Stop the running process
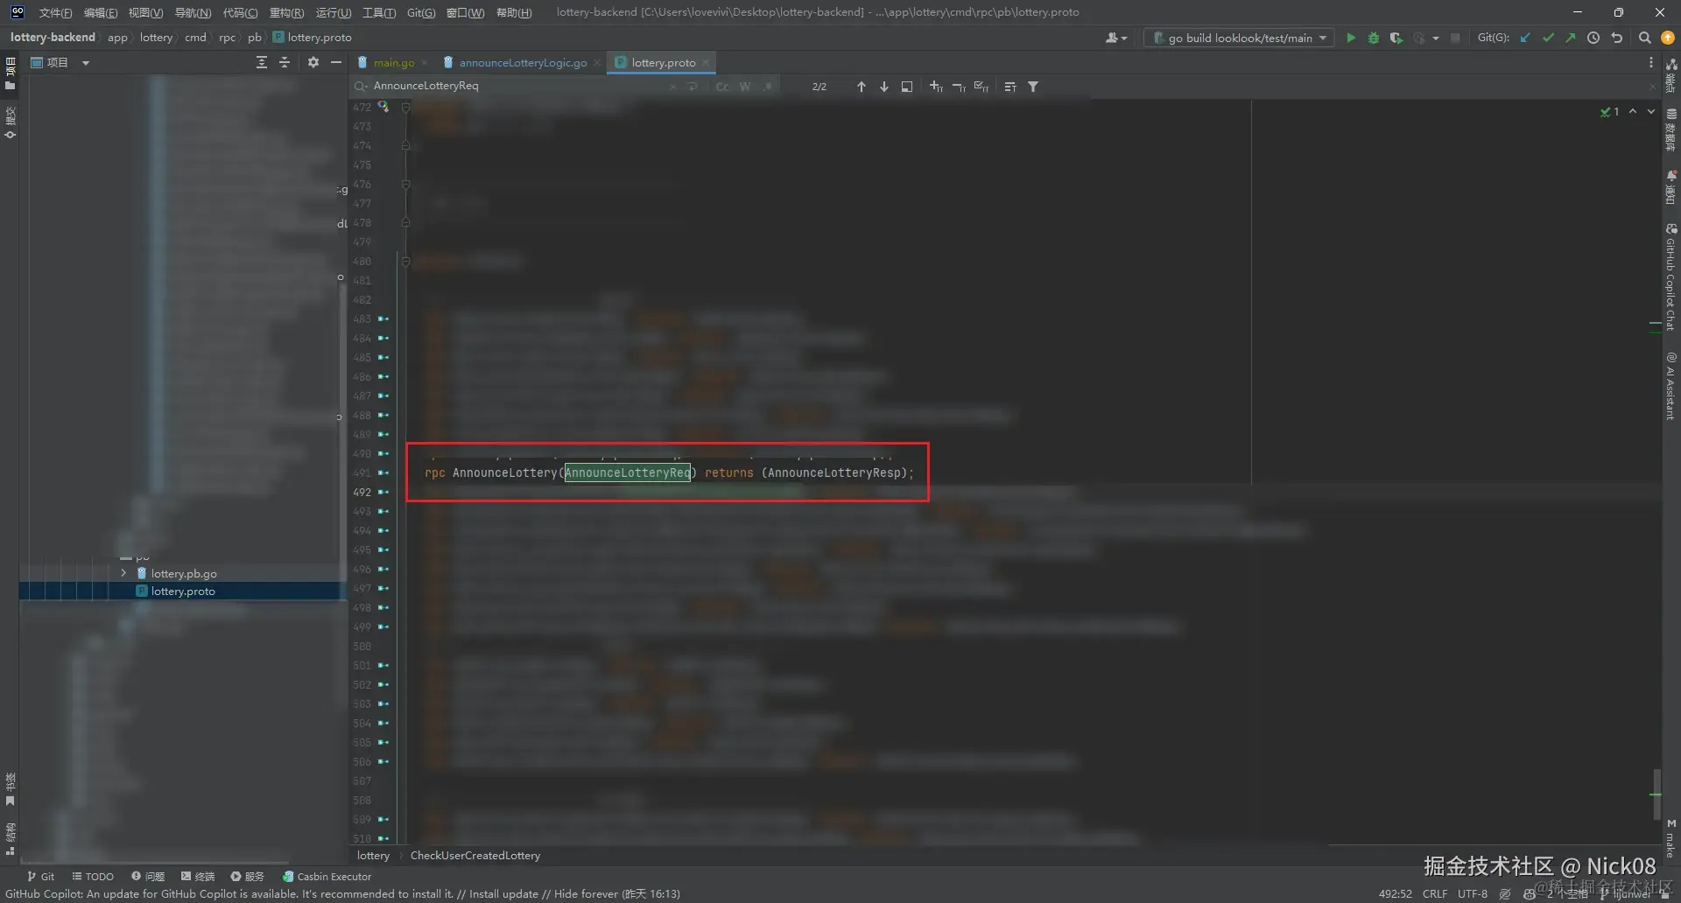The height and width of the screenshot is (903, 1681). click(1455, 38)
